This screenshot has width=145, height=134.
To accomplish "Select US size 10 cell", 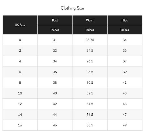I will click(x=20, y=93).
